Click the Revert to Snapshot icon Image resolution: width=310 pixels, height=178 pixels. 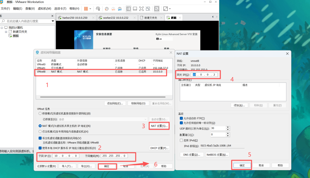(113, 9)
